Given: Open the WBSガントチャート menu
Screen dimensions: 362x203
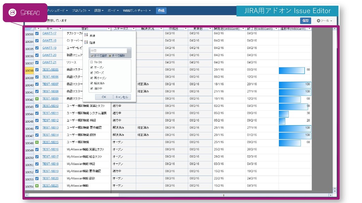Looking at the screenshot, I should coord(137,11).
